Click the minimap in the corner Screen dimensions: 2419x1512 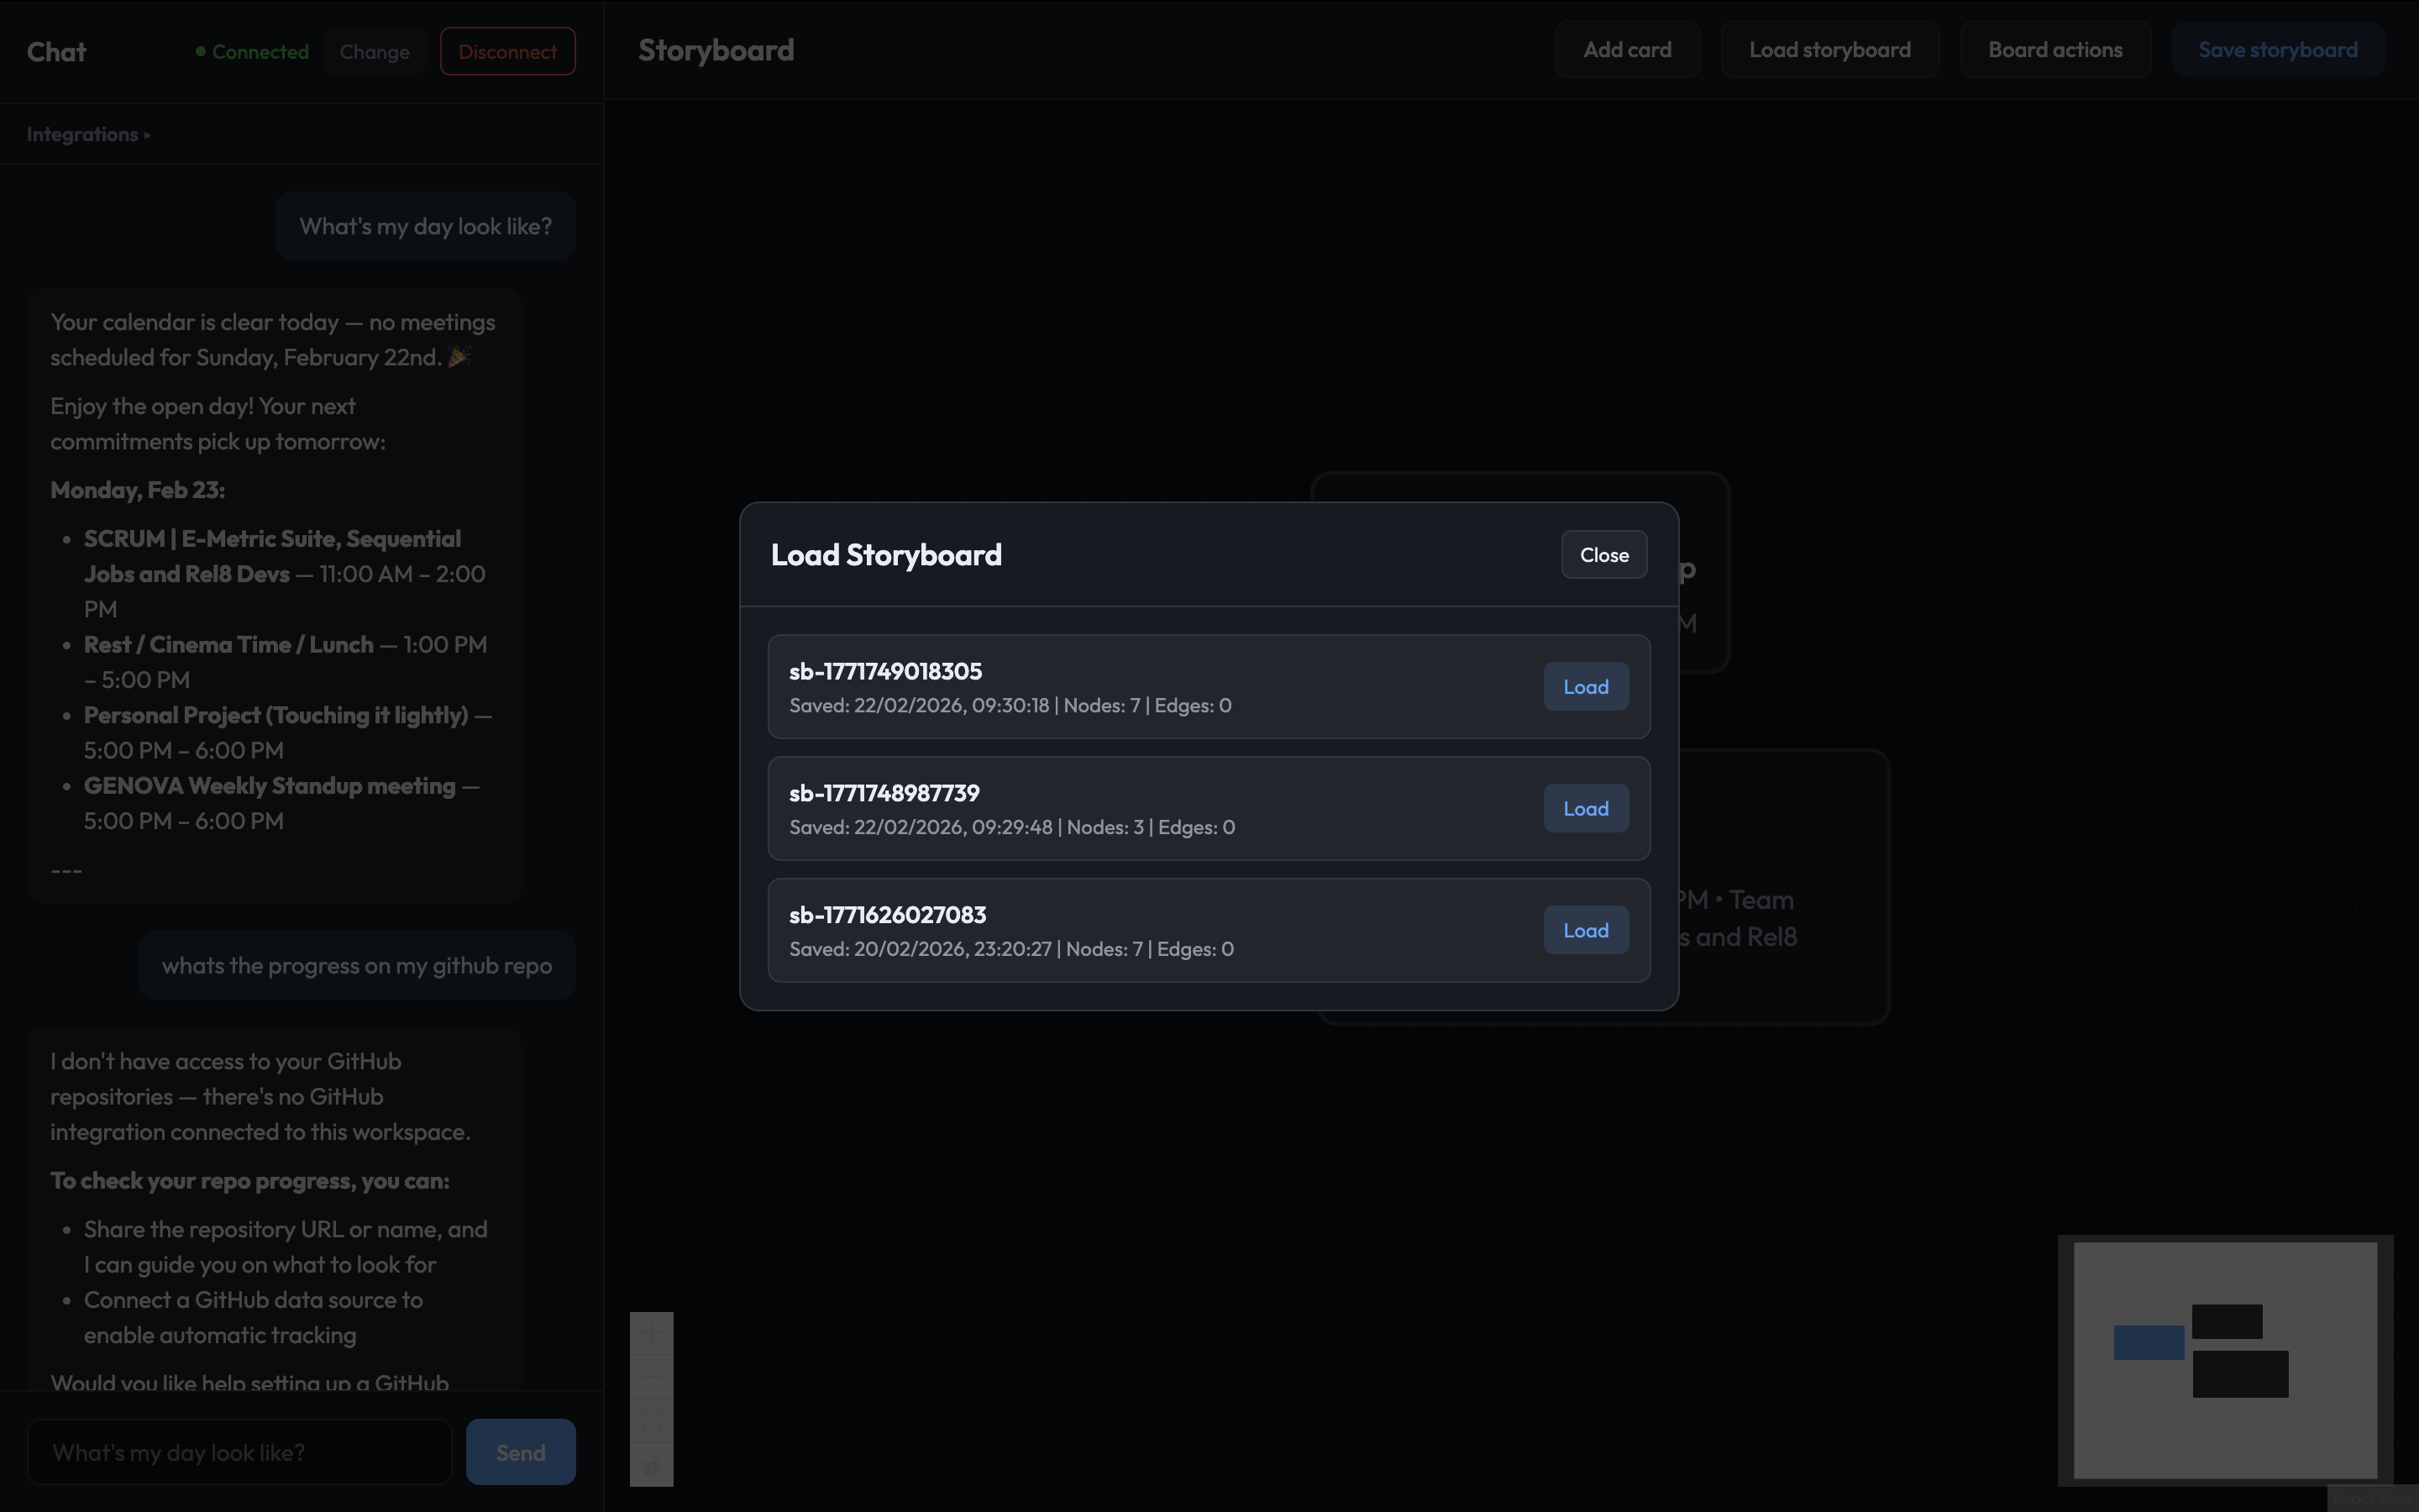click(2224, 1359)
